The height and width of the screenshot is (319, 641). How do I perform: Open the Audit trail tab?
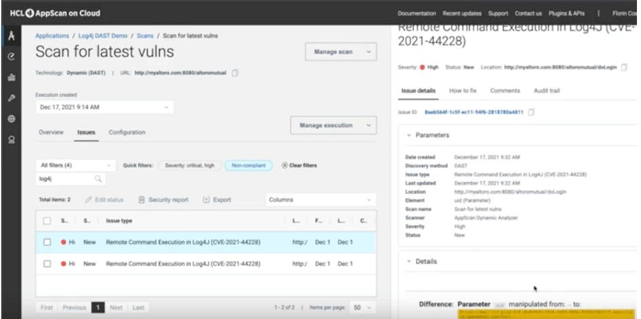[547, 91]
